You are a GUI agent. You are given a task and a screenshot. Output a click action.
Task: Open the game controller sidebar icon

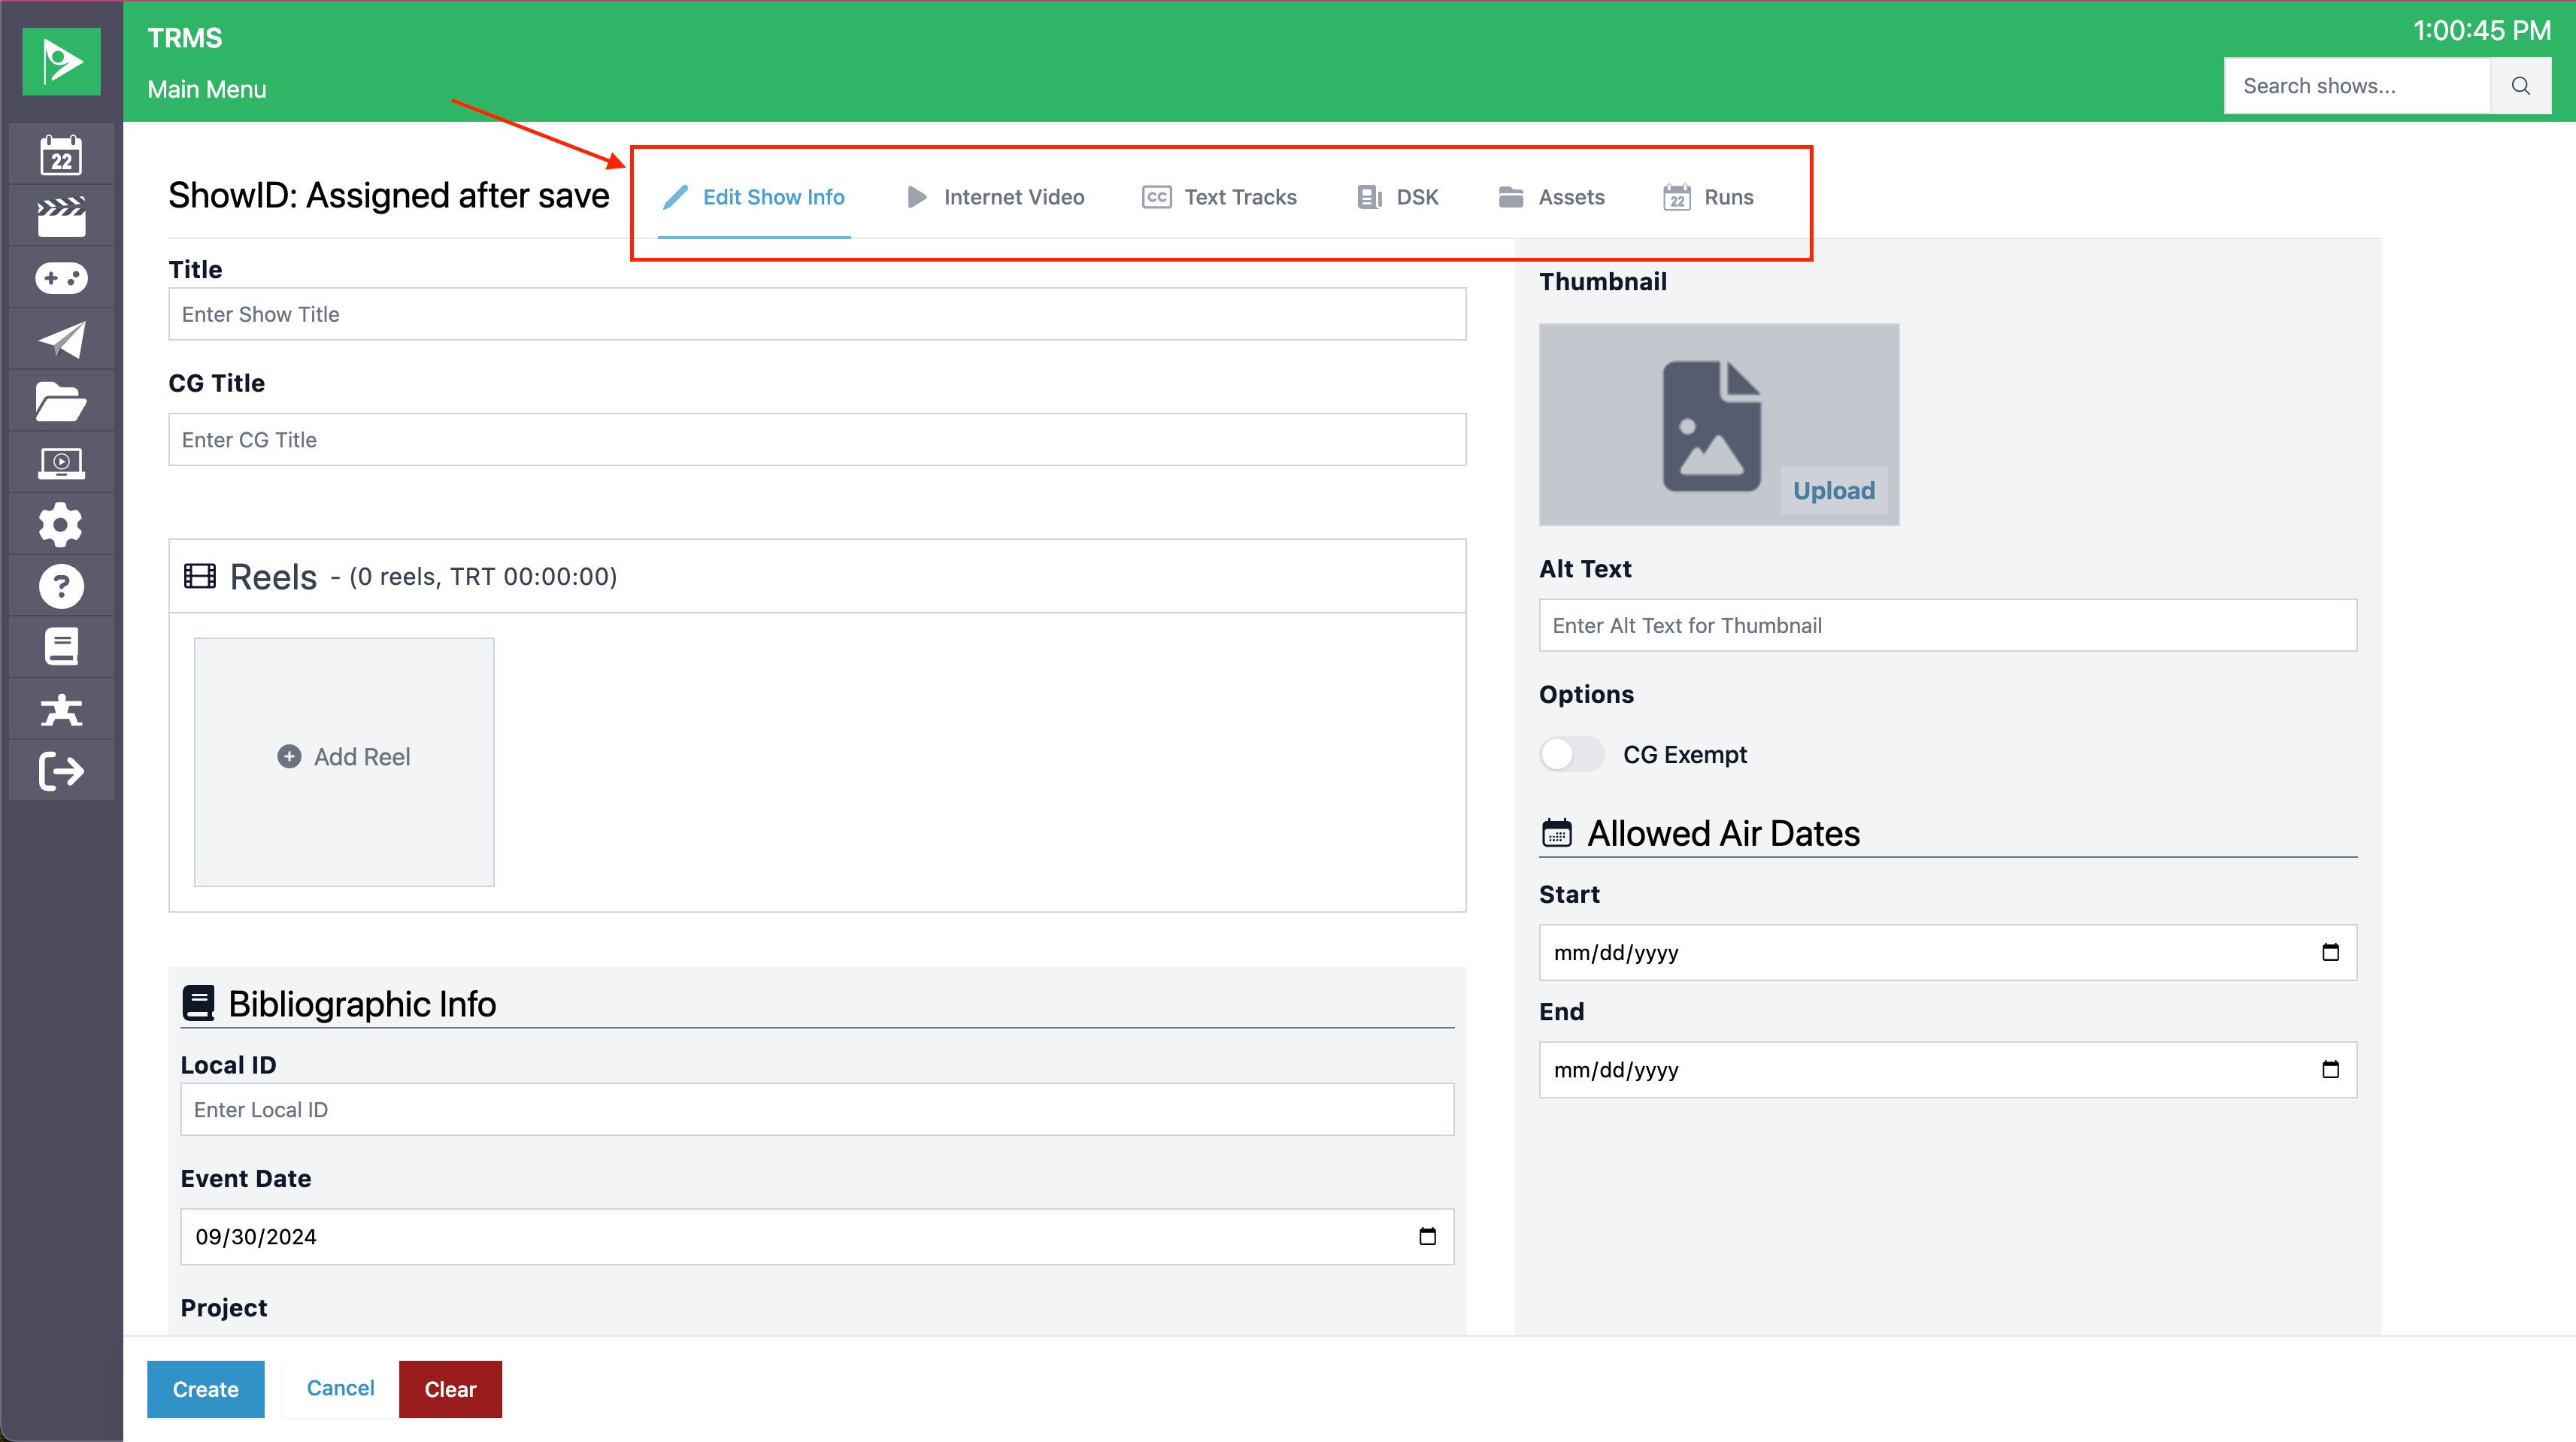pyautogui.click(x=61, y=278)
